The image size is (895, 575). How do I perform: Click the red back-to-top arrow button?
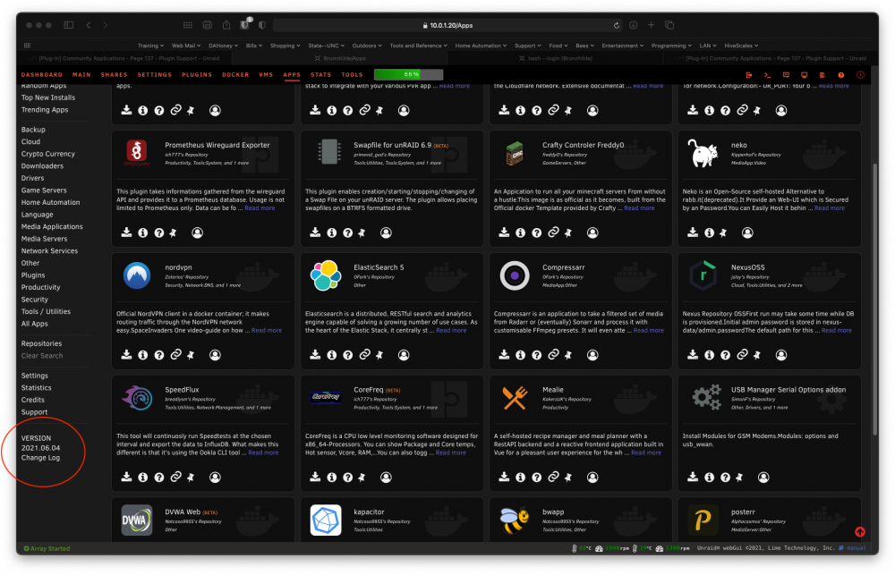point(859,532)
